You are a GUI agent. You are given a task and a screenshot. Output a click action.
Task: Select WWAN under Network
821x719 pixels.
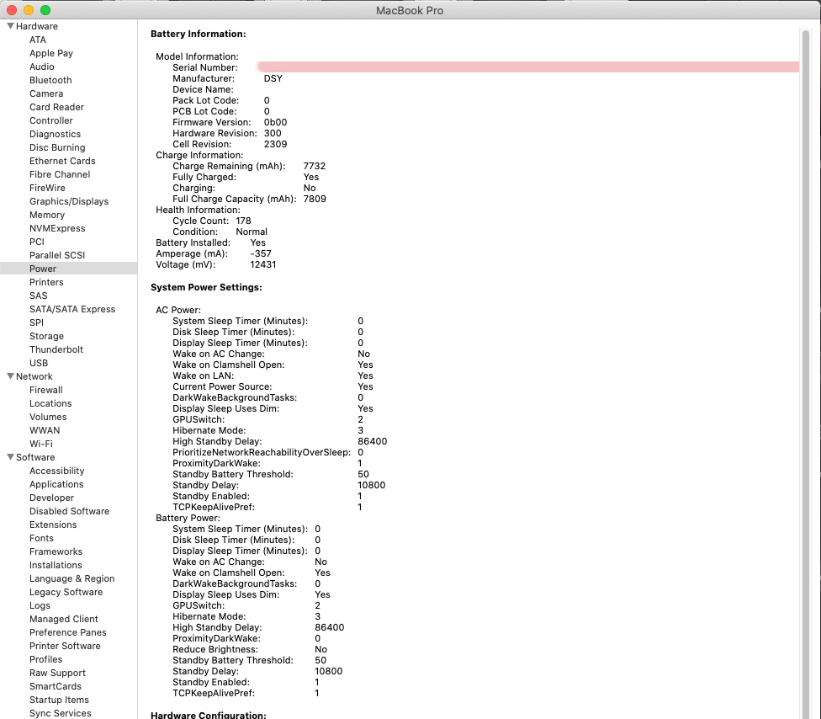tap(45, 430)
